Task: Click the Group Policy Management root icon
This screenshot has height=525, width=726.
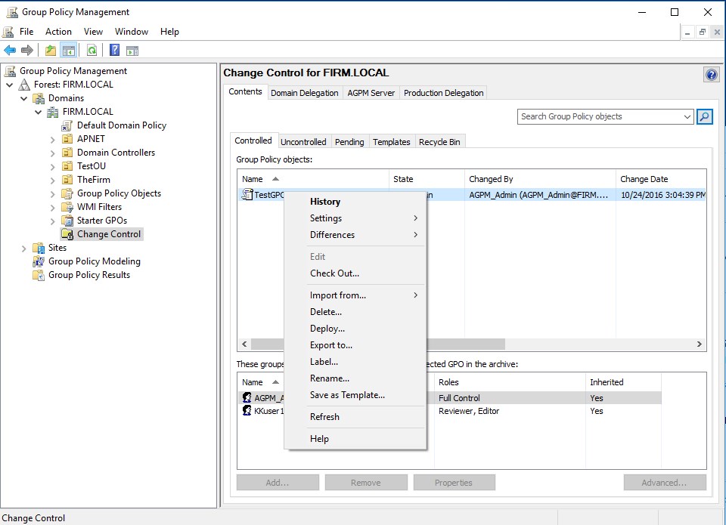Action: click(10, 71)
